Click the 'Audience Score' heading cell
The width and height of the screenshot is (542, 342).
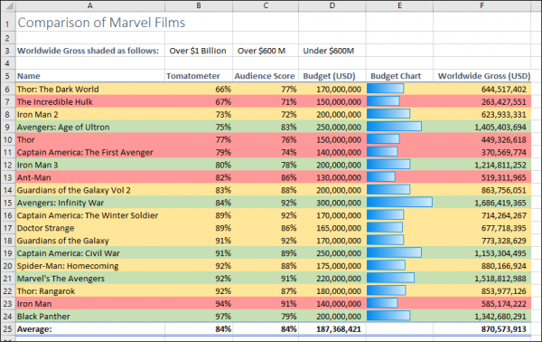point(266,76)
